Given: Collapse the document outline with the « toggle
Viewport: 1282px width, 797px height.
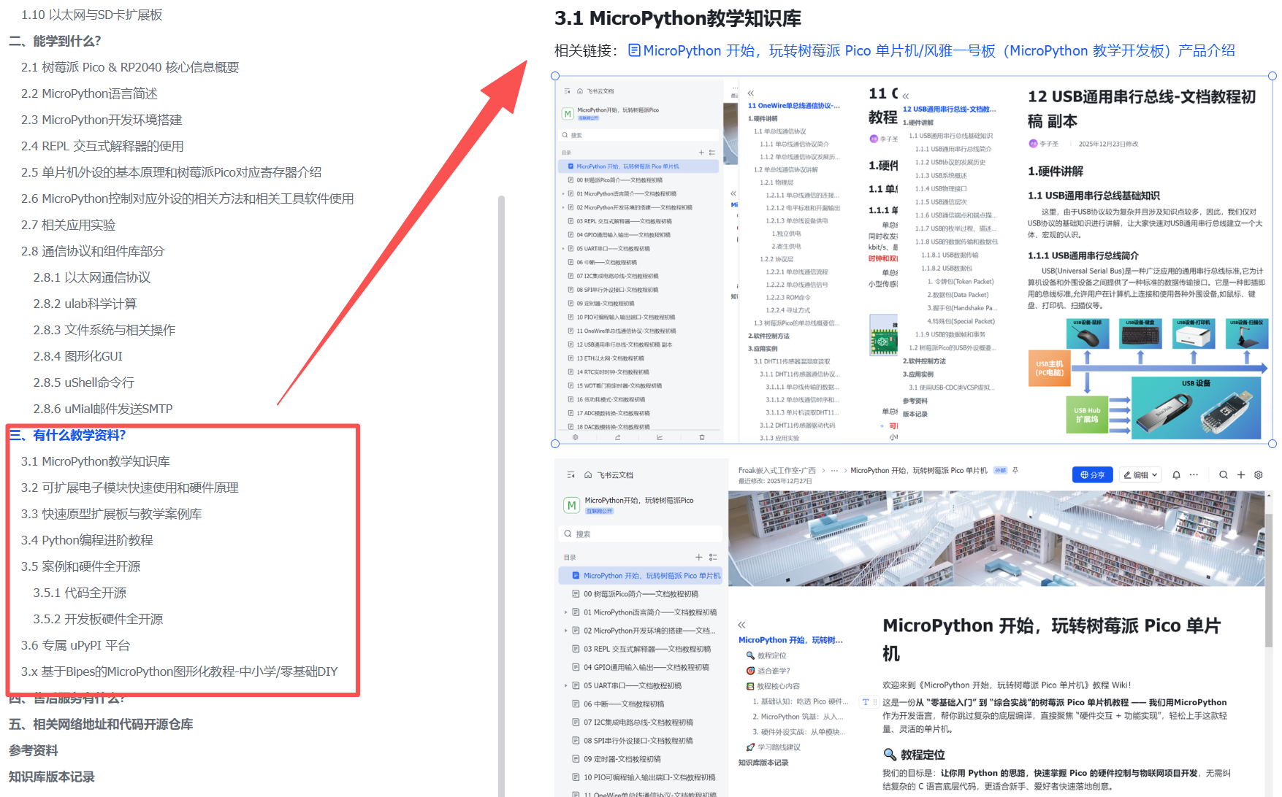Looking at the screenshot, I should [x=741, y=625].
